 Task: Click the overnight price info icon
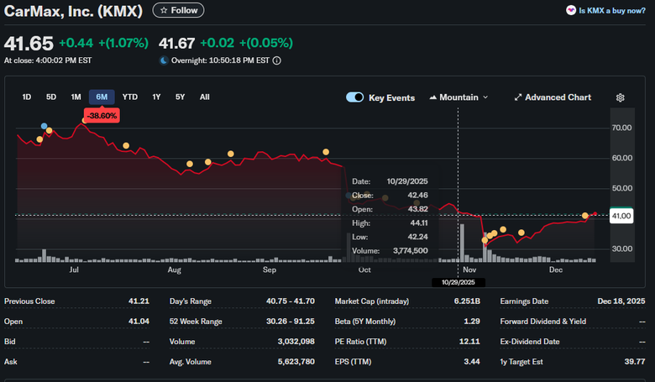click(277, 60)
